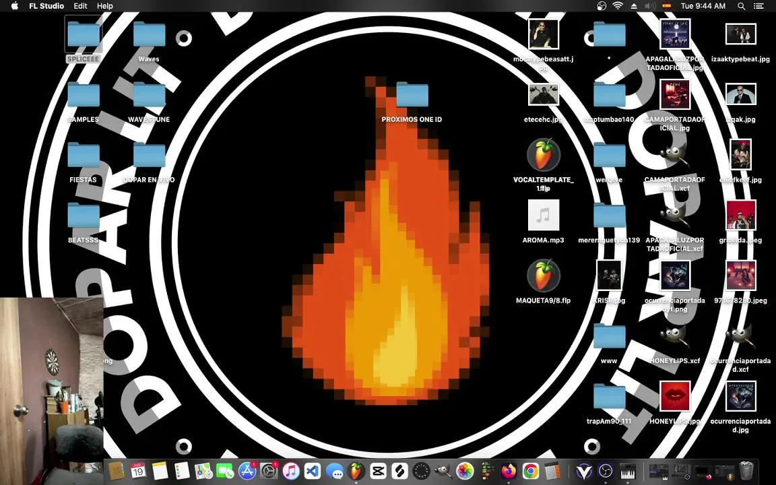776x485 pixels.
Task: Select the 971678250.jpeg thumbnail
Action: pyautogui.click(x=741, y=276)
